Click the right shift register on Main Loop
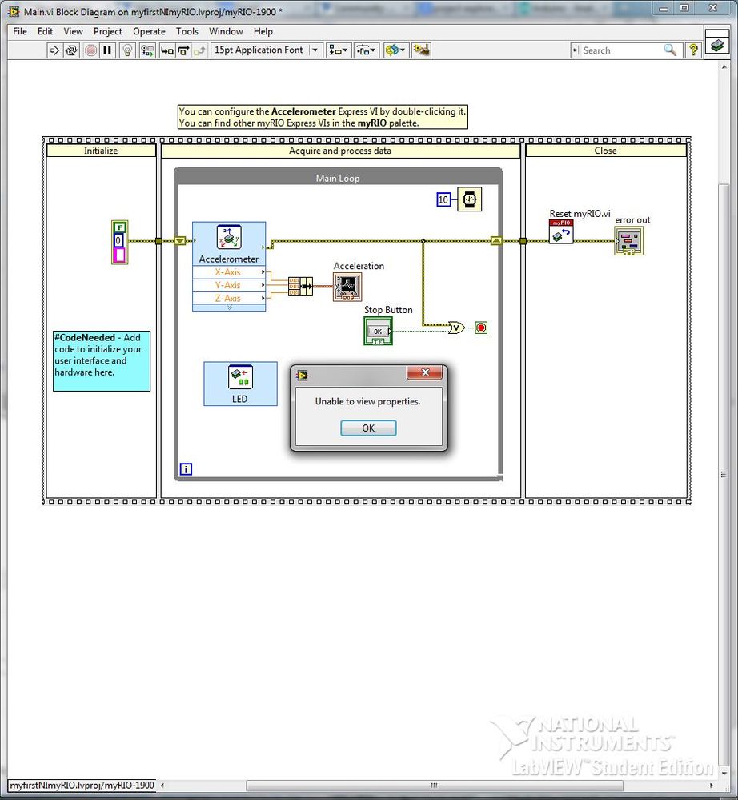This screenshot has height=800, width=738. coord(496,241)
